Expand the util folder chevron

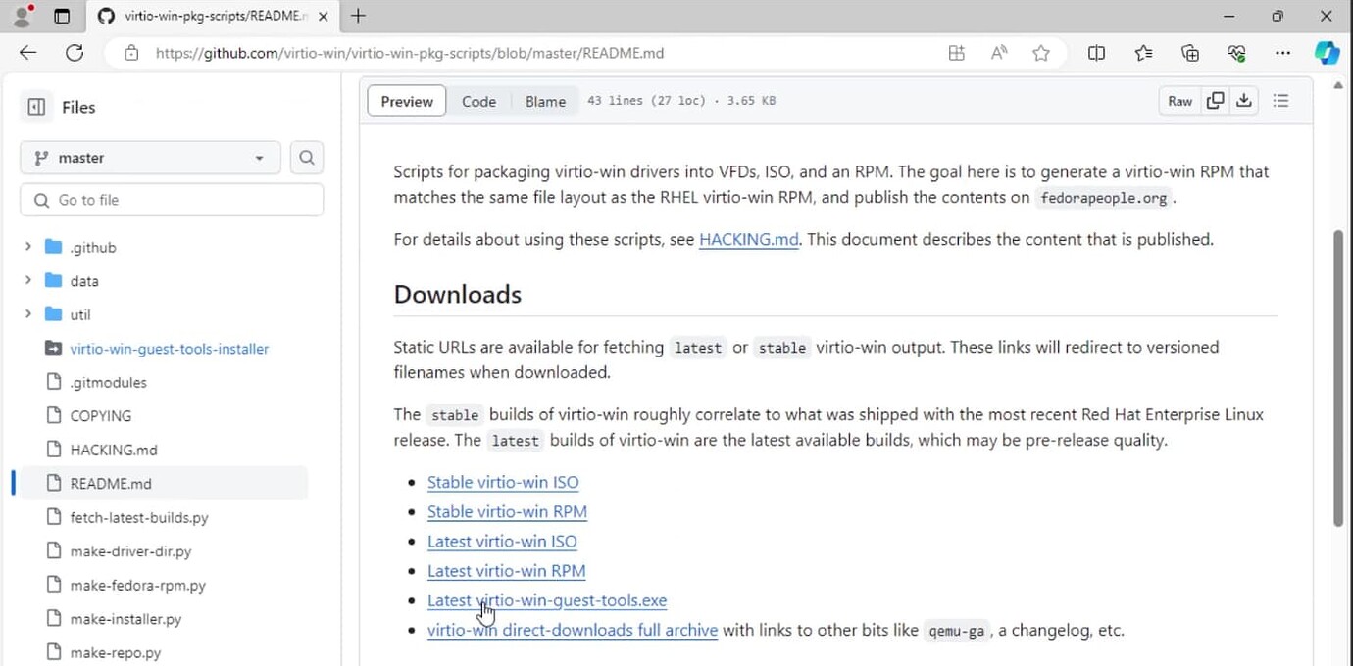28,314
